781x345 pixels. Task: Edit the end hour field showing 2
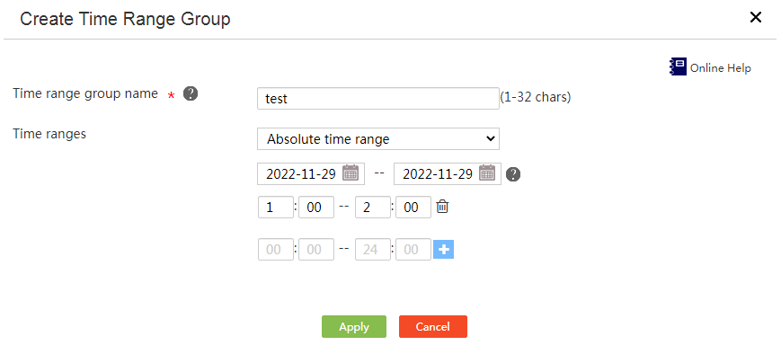(373, 208)
